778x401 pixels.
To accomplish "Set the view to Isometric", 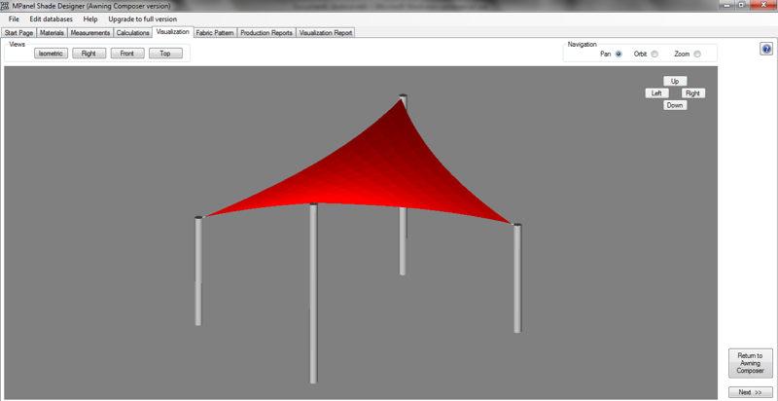I will tap(51, 54).
